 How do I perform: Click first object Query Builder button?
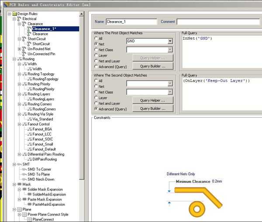tap(153, 66)
